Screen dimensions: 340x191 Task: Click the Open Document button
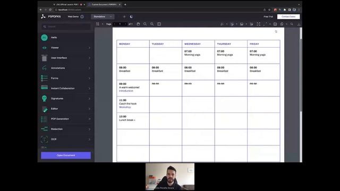pos(66,155)
